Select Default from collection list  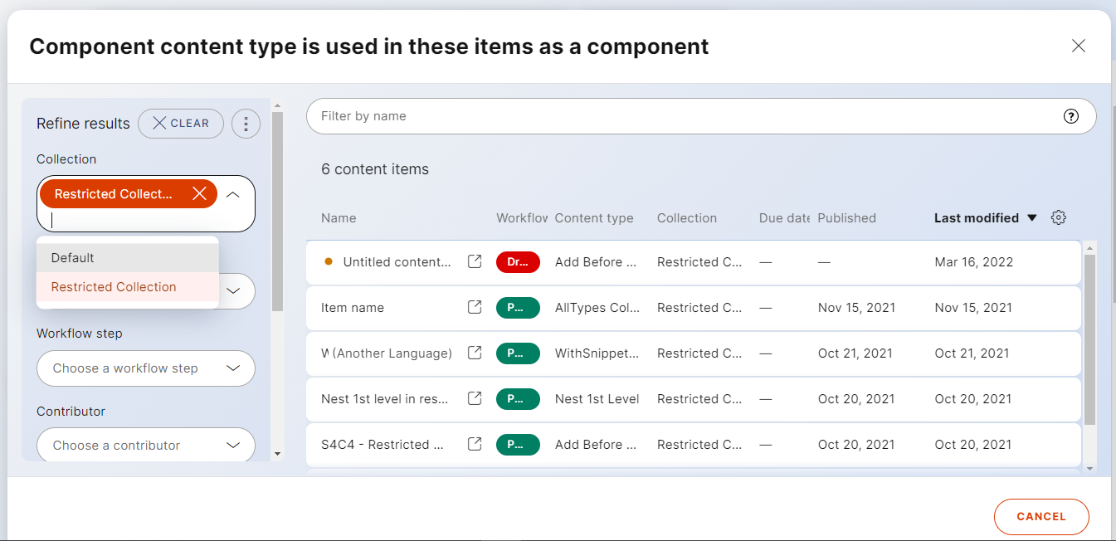click(x=73, y=258)
